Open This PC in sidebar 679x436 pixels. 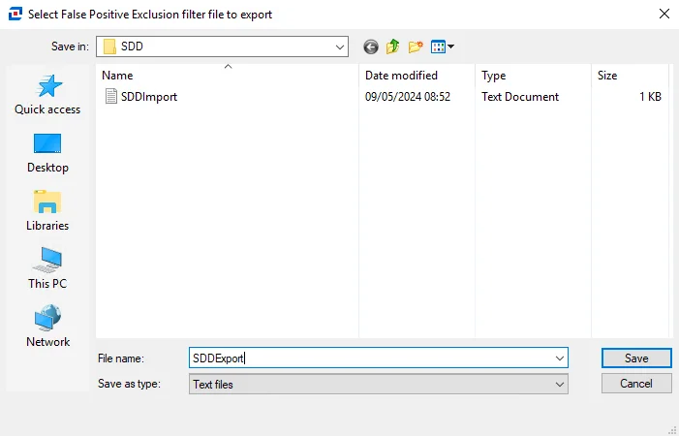(47, 268)
